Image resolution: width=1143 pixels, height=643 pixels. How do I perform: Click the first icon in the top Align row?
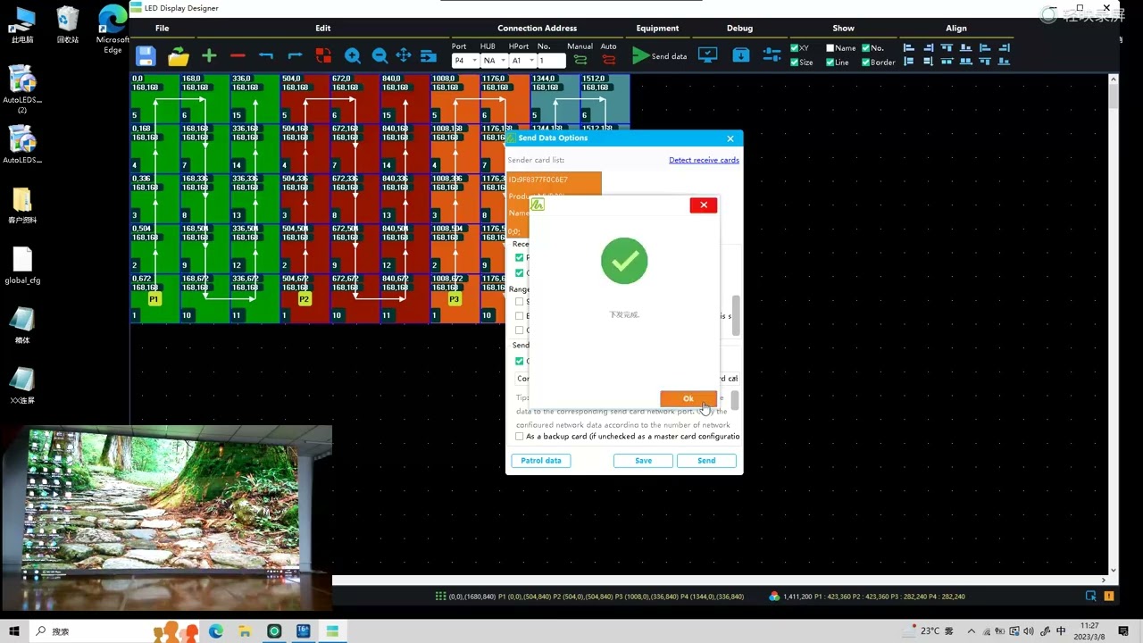pos(909,48)
